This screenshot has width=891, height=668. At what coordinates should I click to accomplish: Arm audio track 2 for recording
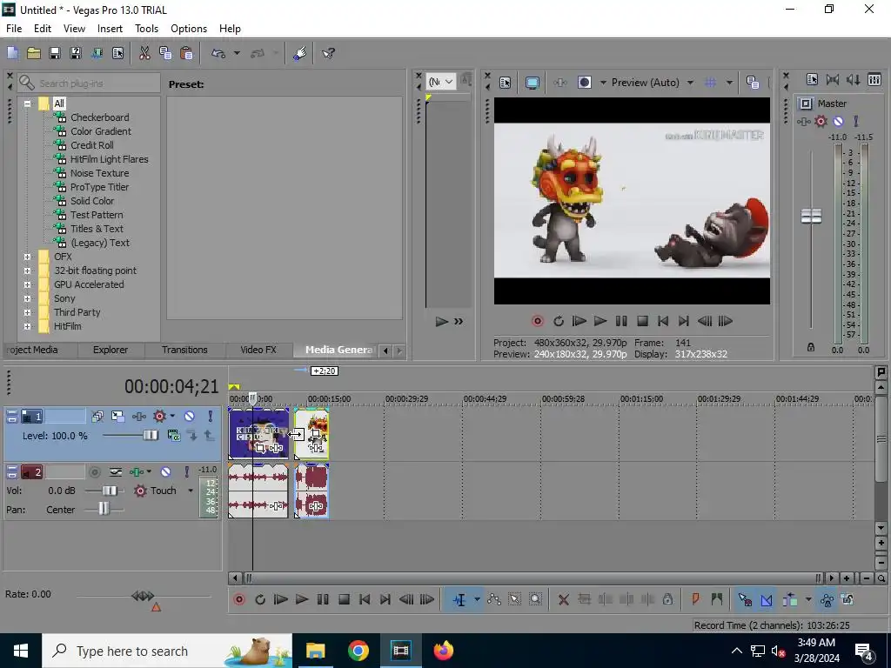click(x=95, y=472)
